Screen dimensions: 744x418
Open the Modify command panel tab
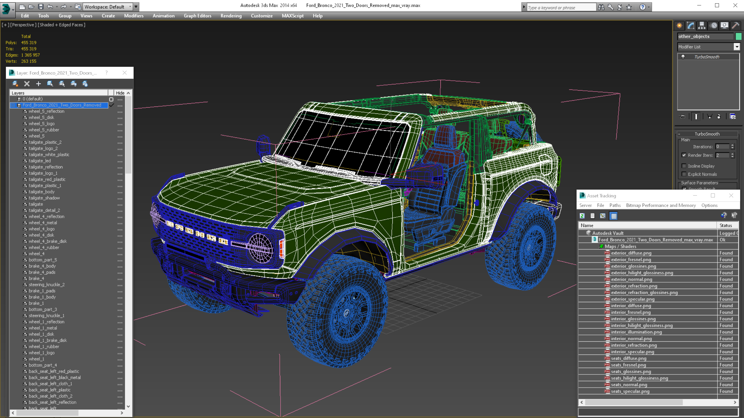[x=691, y=26]
